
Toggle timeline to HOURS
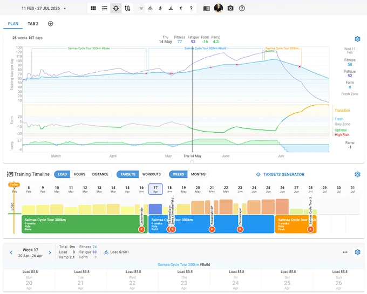pos(79,174)
